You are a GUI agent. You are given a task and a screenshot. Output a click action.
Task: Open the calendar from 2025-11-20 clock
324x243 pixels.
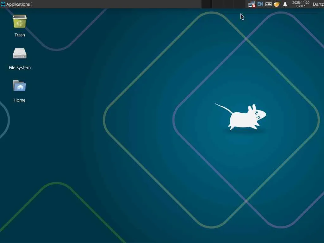(301, 4)
